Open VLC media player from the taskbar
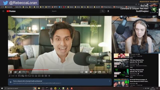This screenshot has width=160, height=90. (67, 88)
